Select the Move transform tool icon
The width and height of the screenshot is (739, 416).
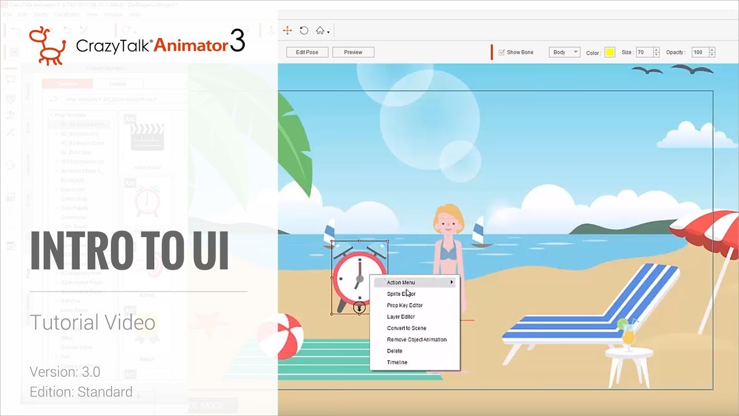coord(287,31)
